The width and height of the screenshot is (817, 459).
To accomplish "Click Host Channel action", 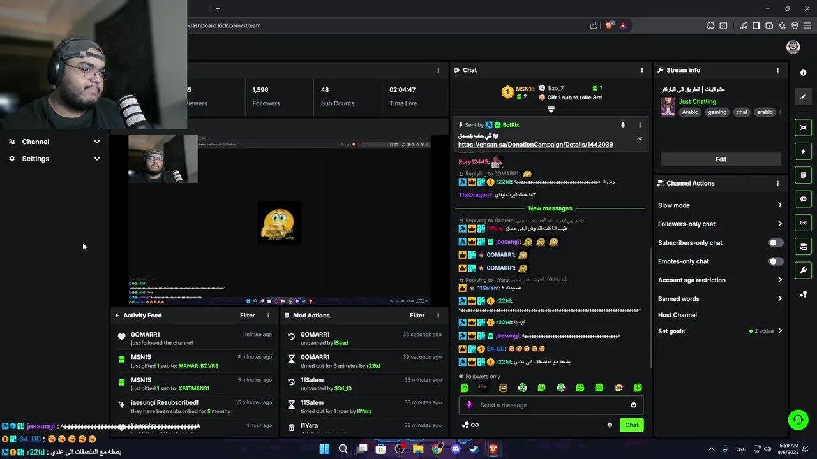I will [677, 315].
